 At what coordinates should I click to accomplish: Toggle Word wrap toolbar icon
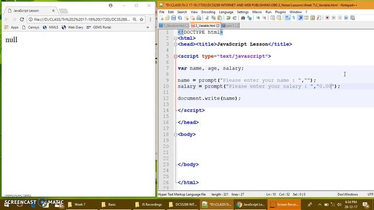click(288, 18)
